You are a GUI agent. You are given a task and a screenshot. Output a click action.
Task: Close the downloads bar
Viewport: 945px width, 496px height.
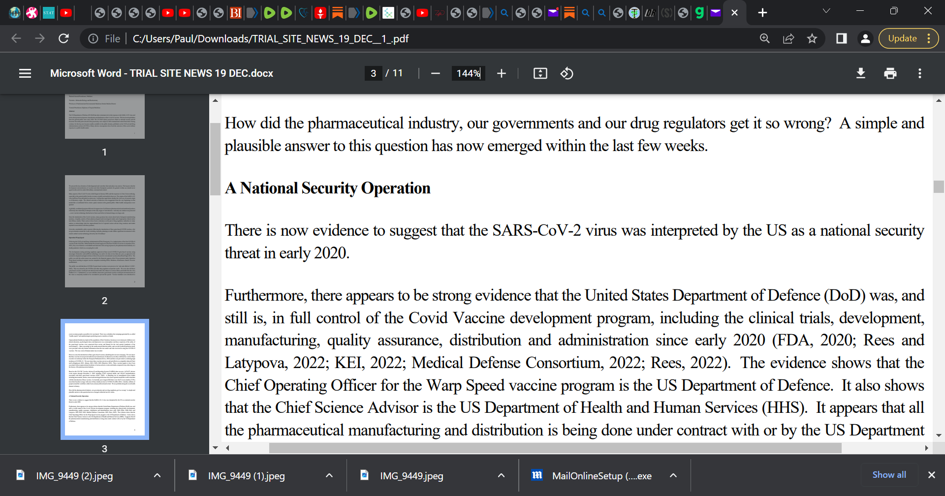coord(931,475)
